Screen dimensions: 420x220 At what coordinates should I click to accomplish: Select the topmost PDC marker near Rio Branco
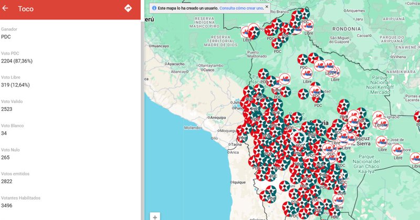[304, 14]
